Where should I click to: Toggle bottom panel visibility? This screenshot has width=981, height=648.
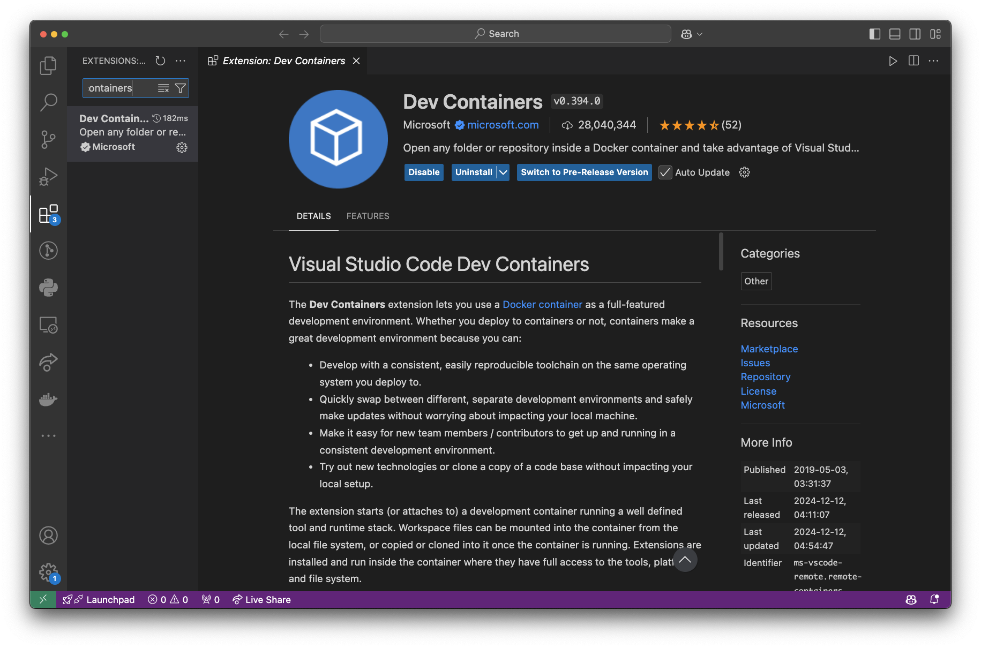click(895, 34)
